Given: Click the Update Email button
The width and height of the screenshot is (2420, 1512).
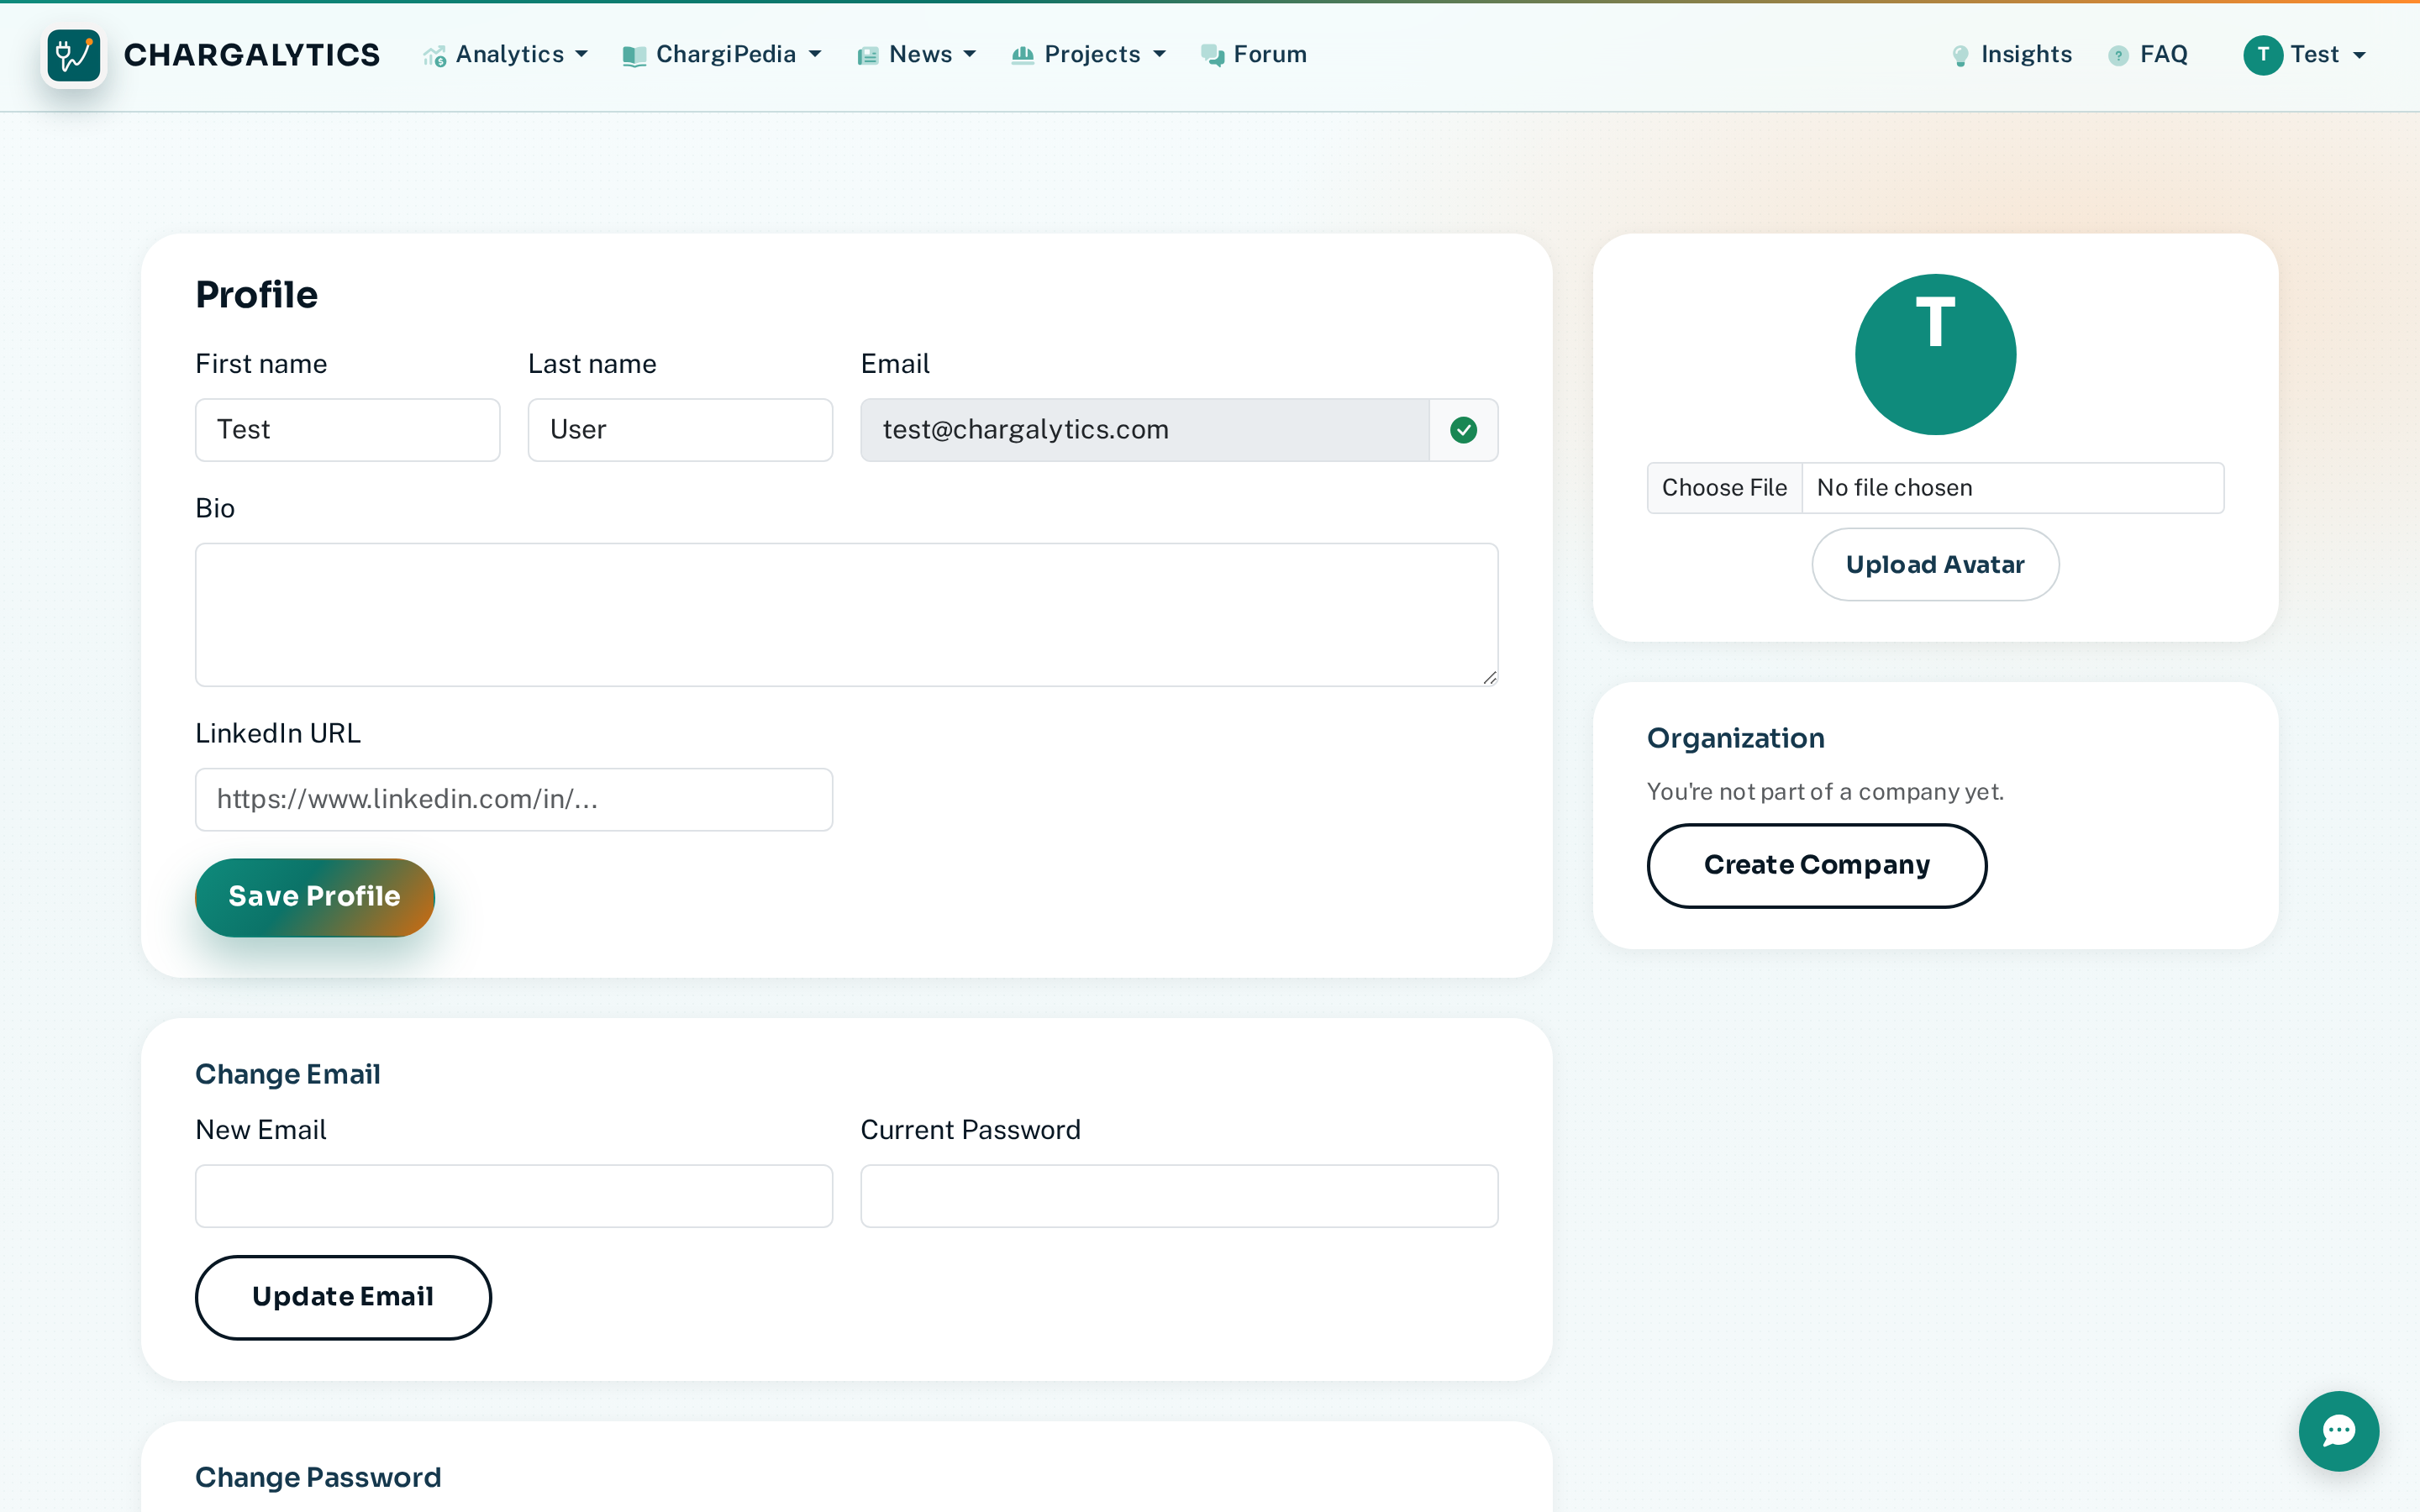Looking at the screenshot, I should [x=343, y=1298].
